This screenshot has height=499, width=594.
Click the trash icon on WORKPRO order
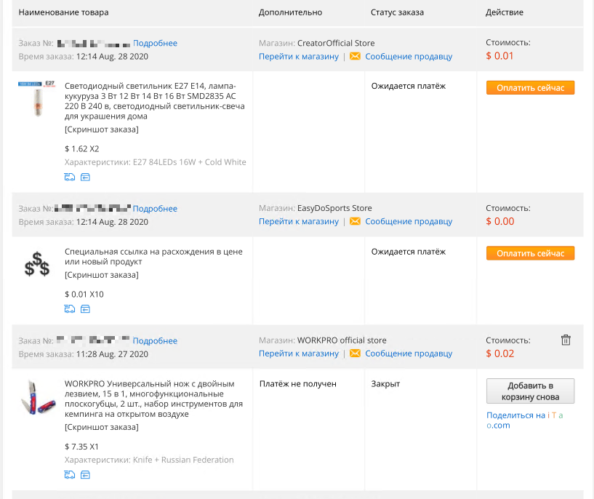click(566, 340)
